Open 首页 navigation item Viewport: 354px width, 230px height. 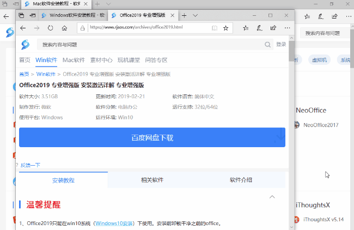point(25,60)
